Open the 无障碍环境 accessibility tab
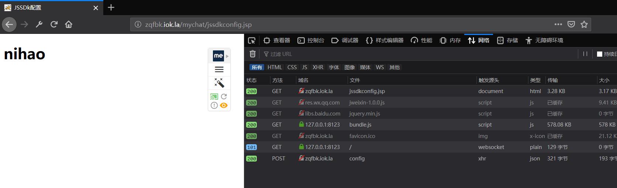Image resolution: width=617 pixels, height=188 pixels. point(544,40)
